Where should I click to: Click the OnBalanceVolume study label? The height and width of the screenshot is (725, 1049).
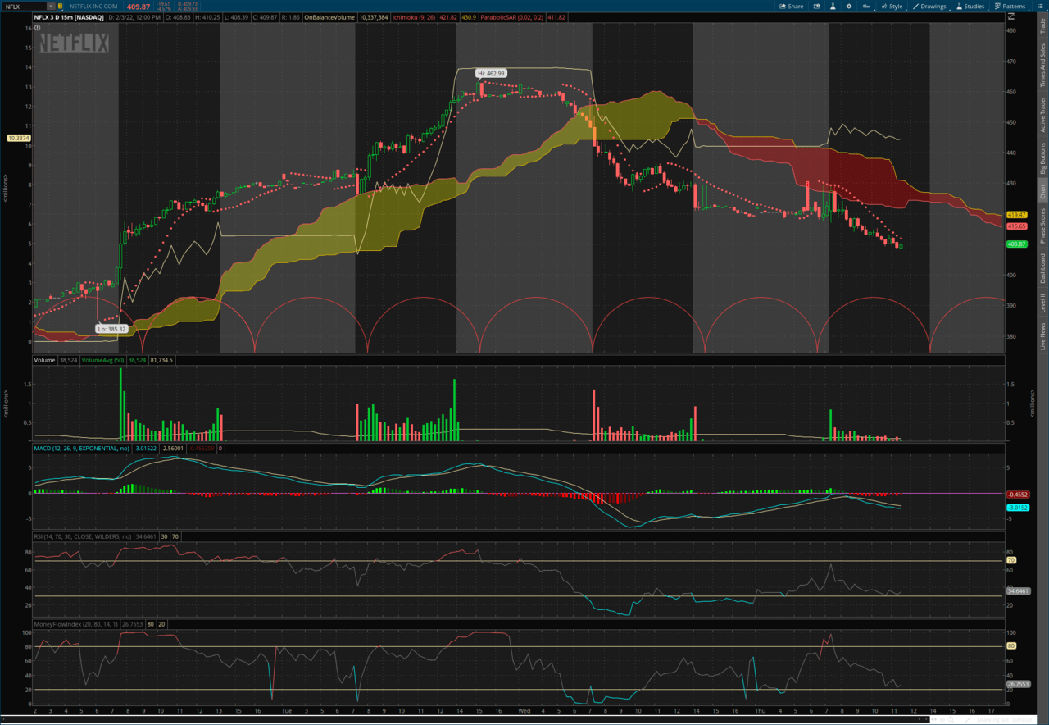click(329, 16)
